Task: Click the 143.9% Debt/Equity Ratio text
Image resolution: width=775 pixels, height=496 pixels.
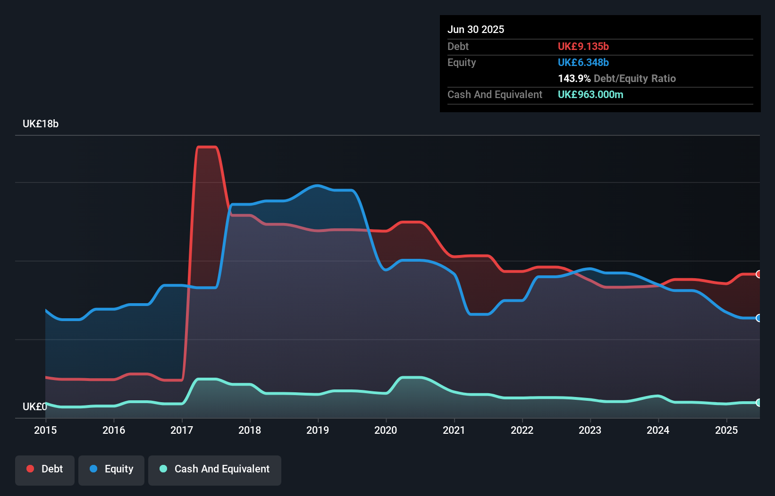Action: click(617, 78)
